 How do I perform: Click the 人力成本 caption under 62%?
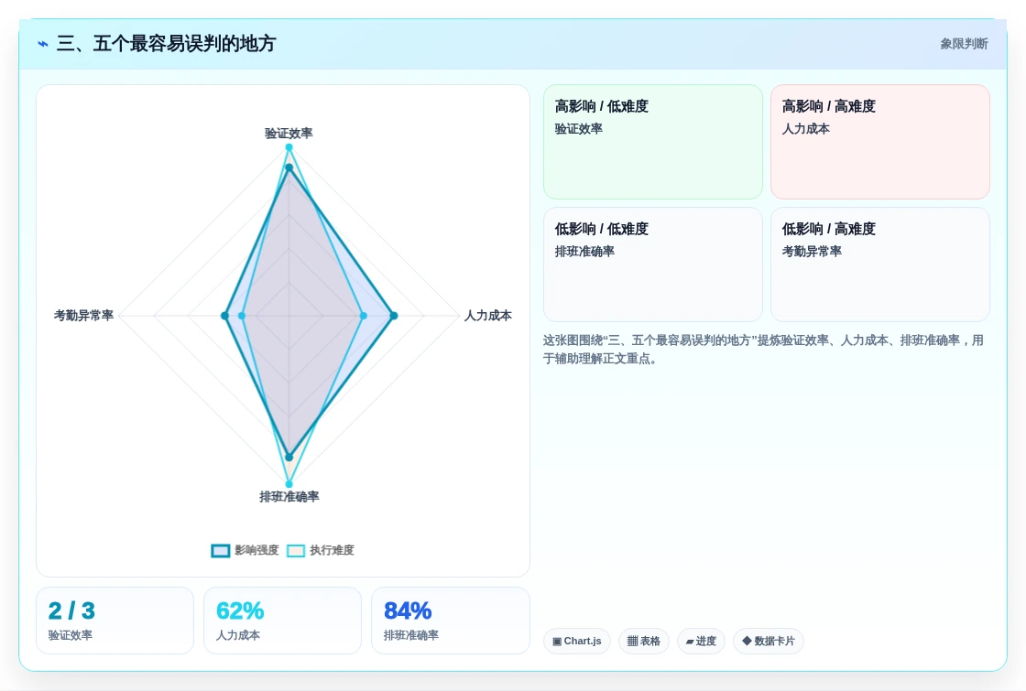point(237,635)
